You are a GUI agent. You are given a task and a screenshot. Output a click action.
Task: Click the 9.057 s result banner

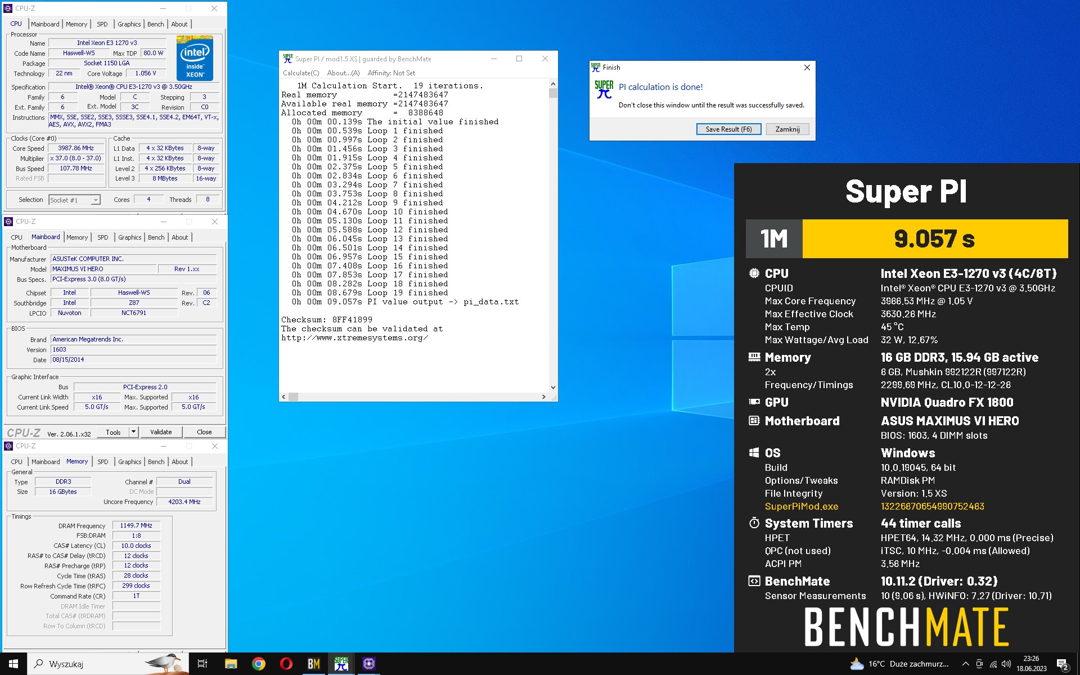click(935, 238)
